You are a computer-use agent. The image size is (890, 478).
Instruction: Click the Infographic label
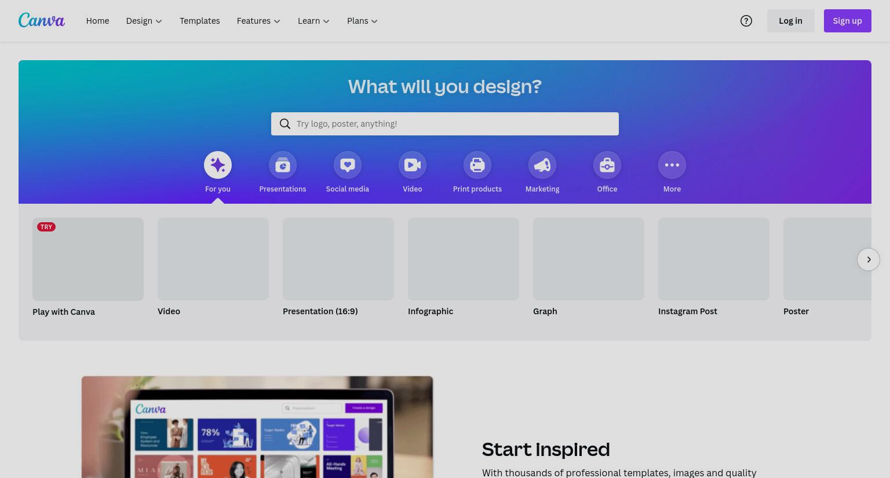pyautogui.click(x=431, y=311)
